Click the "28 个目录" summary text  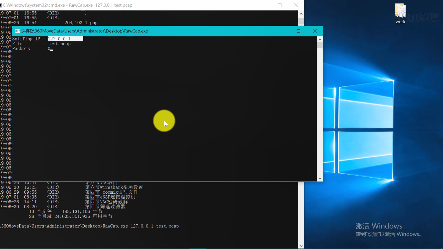(40, 216)
